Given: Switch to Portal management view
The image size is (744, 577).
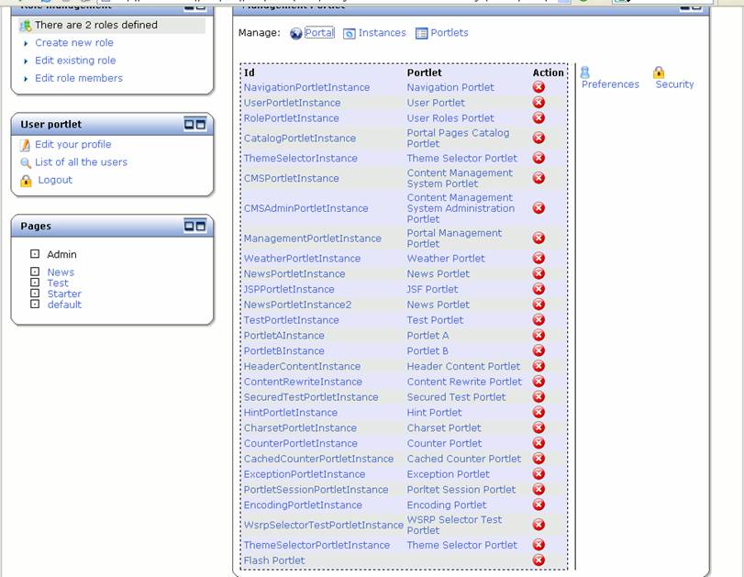Looking at the screenshot, I should point(319,33).
